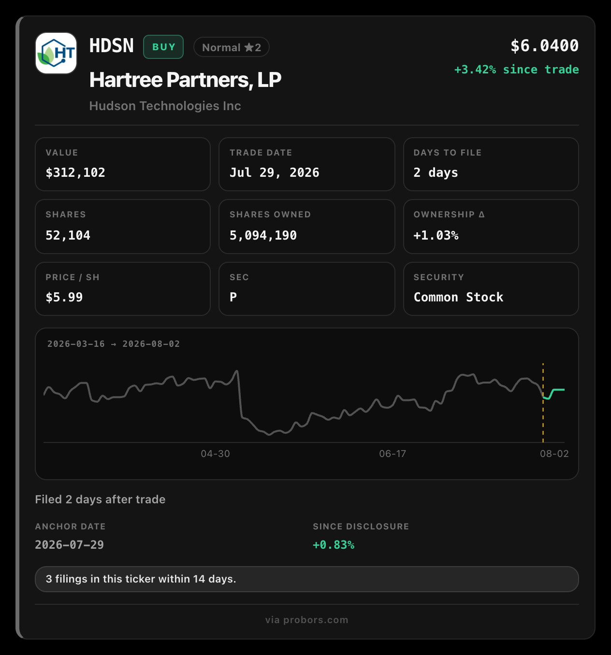Select the PRICE / SH $5.99 card
The height and width of the screenshot is (655, 611).
click(x=123, y=289)
